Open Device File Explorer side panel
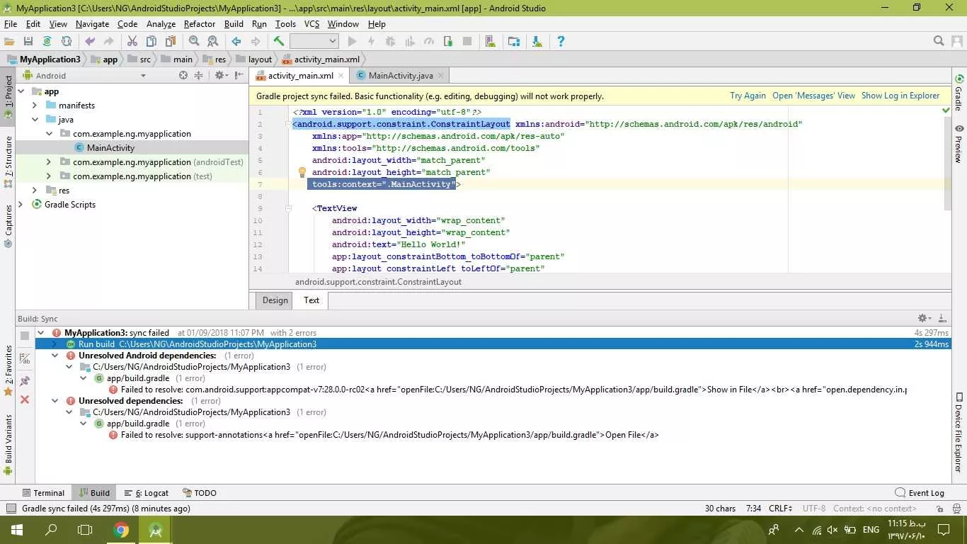 tap(959, 432)
